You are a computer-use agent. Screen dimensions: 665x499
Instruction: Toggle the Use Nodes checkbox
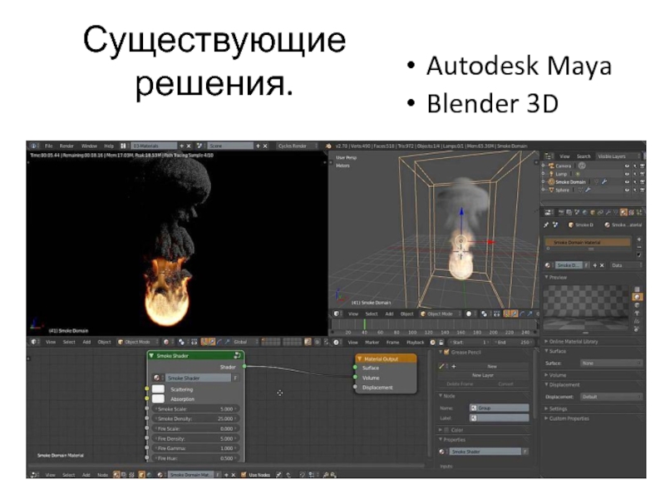click(x=244, y=475)
